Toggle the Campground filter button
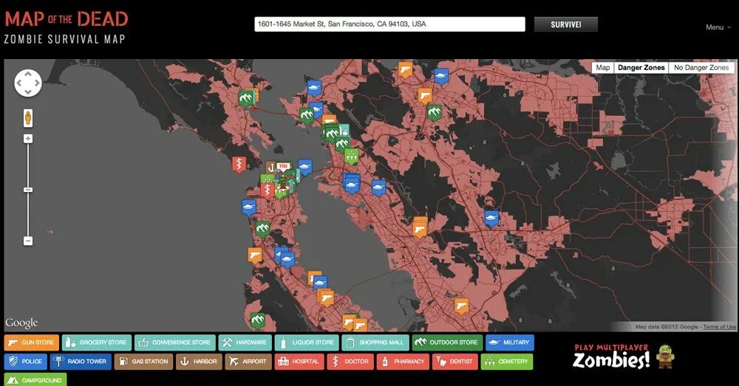Screen dimensions: 739x386 35,379
